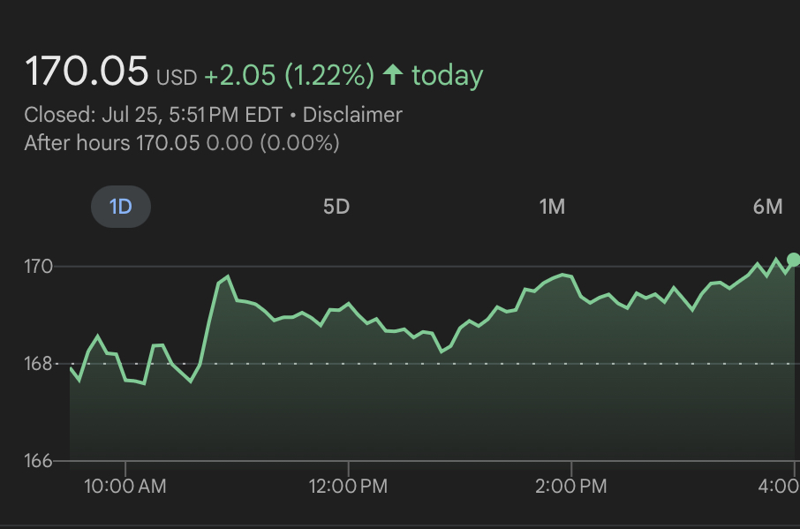800x529 pixels.
Task: Click the 'After hours 170.05 0.00 (0.00%)' line
Action: [x=182, y=143]
